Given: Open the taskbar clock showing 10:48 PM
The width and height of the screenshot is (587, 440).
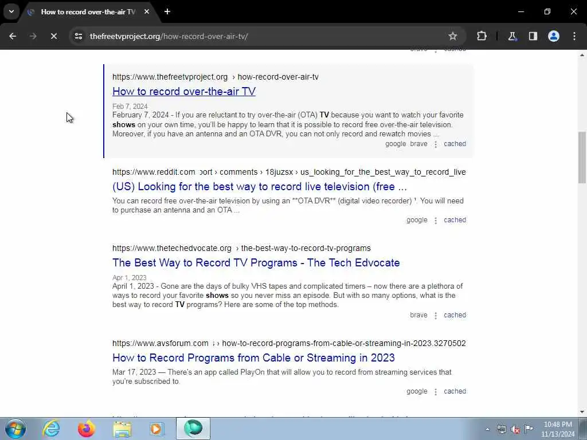Looking at the screenshot, I should 558,429.
